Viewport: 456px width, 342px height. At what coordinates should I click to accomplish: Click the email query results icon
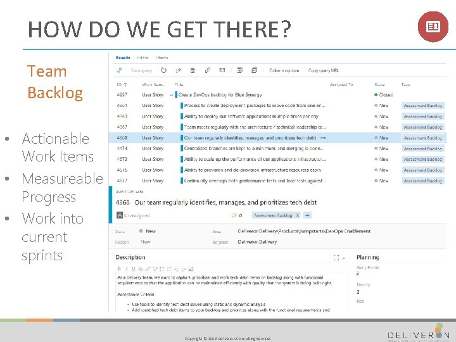coord(222,70)
